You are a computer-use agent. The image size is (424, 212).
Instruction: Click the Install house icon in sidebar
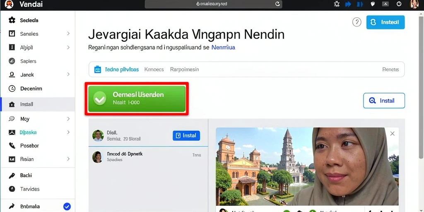[12, 104]
